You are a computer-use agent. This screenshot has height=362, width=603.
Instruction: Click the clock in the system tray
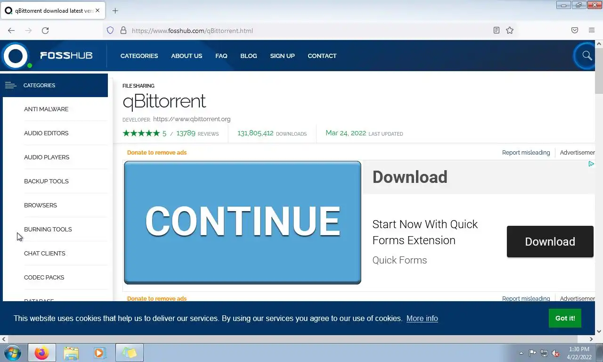(x=579, y=353)
